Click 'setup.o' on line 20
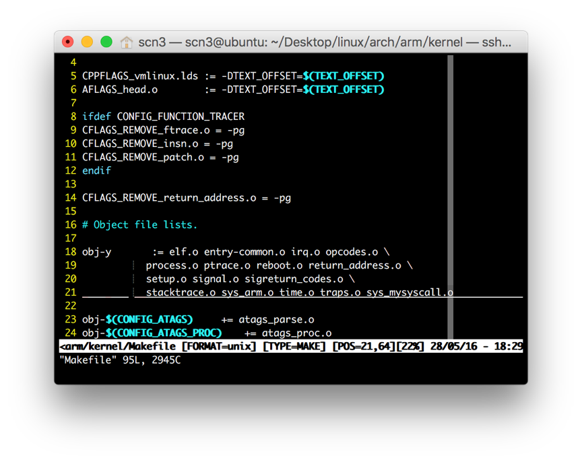 [x=166, y=279]
